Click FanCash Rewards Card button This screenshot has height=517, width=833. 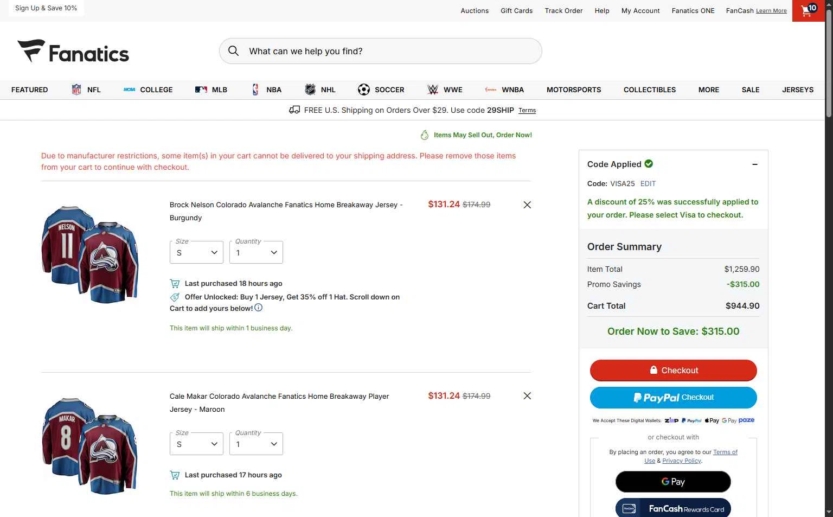(x=673, y=508)
